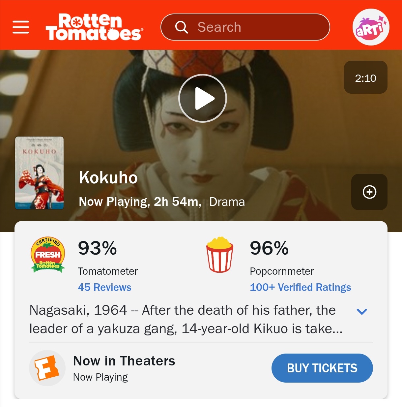Focus the Search input field
This screenshot has width=402, height=407.
[x=245, y=27]
